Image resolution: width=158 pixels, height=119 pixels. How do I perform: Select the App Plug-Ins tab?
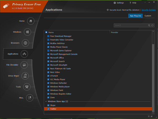coord(135,16)
